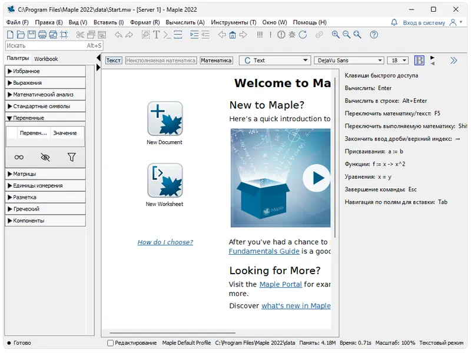Open the Вставить menu
Viewport: 471px width, 353px height.
click(x=108, y=22)
